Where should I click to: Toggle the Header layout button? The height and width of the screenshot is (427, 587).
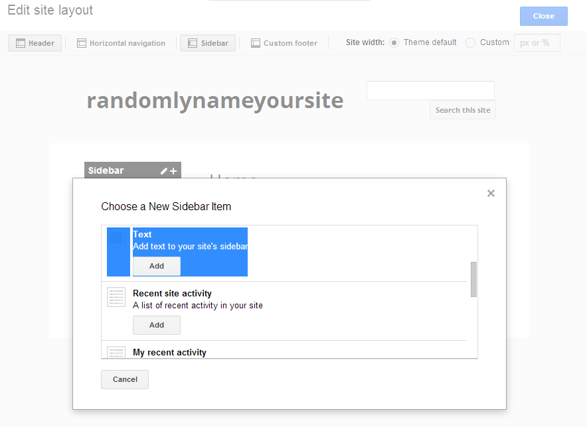click(x=35, y=43)
